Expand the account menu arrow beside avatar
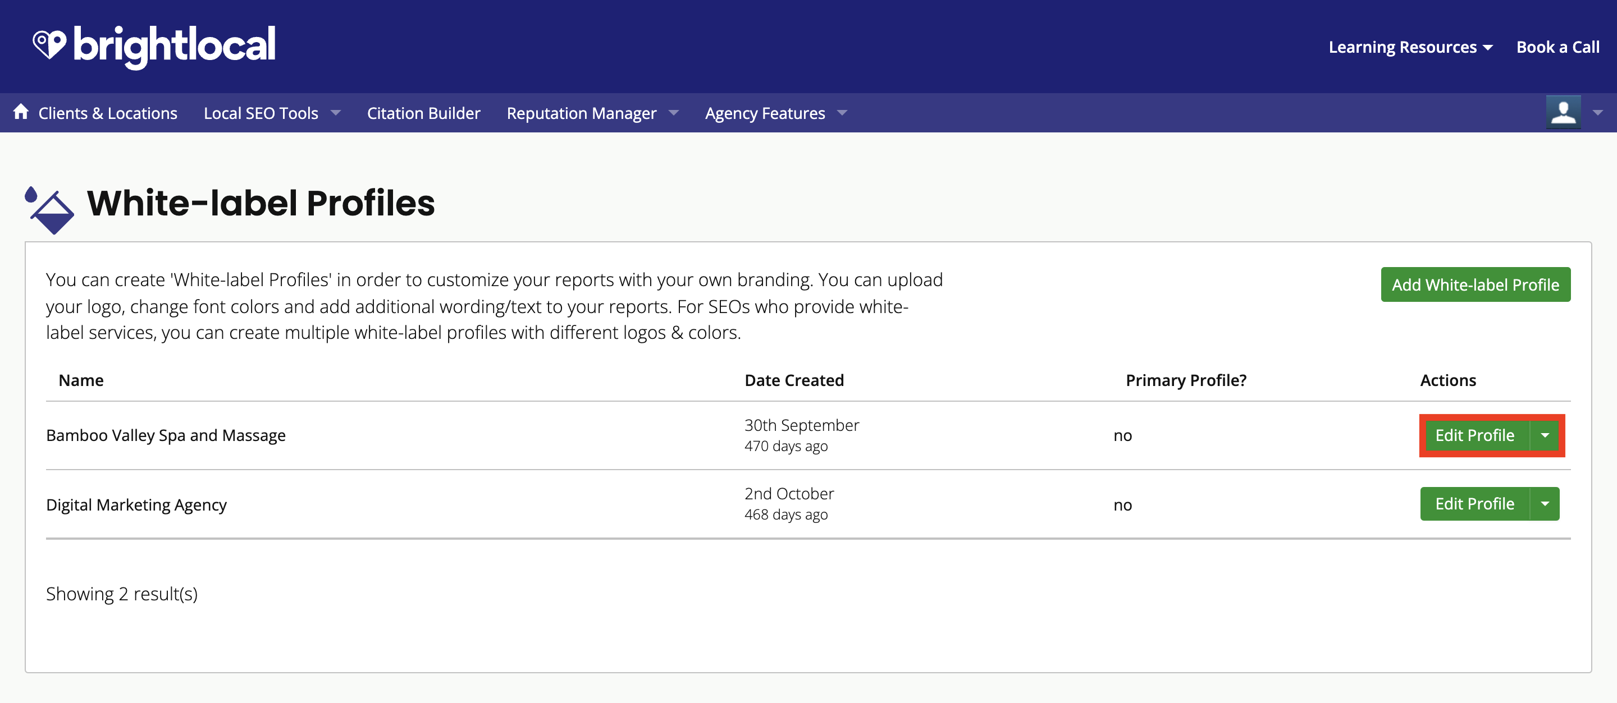This screenshot has height=703, width=1617. (1597, 113)
